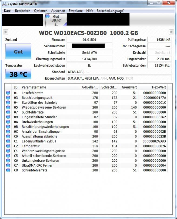Click status orb for Aktuell schwebende Sektoren
The width and height of the screenshot is (177, 219).
[x=8, y=156]
